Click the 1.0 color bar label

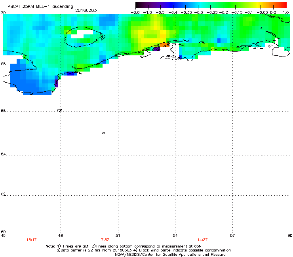tap(286, 13)
